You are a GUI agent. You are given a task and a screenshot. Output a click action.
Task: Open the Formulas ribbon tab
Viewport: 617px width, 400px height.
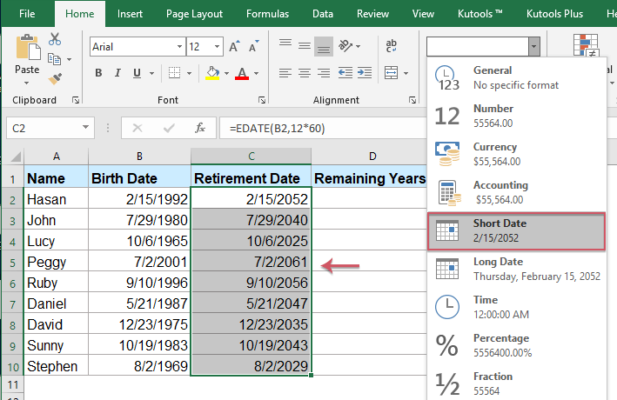[267, 13]
